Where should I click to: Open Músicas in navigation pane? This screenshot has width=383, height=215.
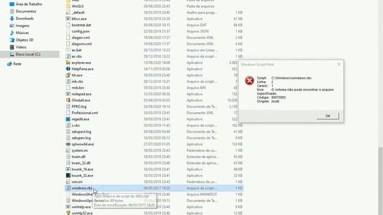pyautogui.click(x=22, y=33)
